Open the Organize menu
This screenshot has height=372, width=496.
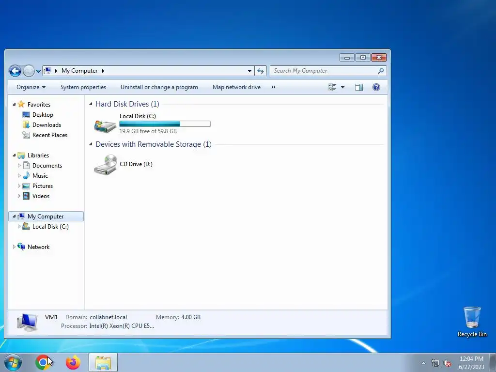coord(31,87)
